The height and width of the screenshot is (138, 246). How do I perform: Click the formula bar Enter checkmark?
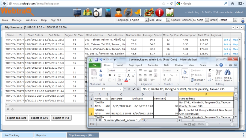[134, 89]
